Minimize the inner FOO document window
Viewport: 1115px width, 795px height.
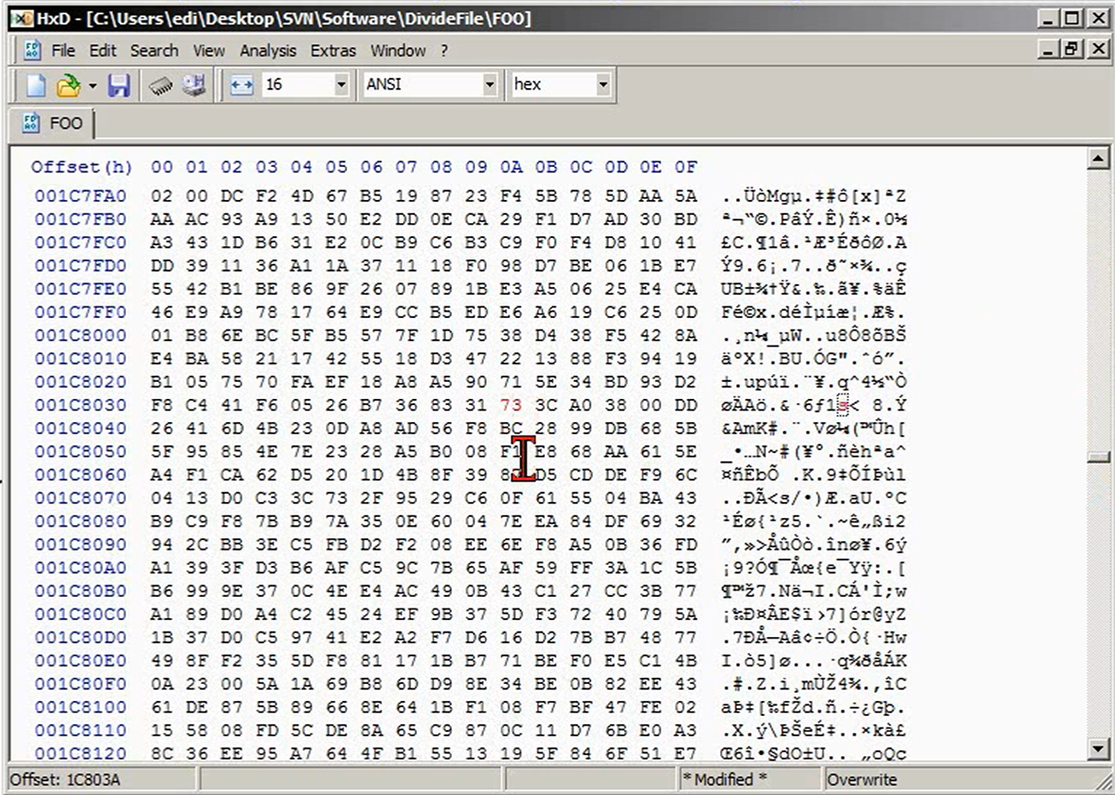click(1048, 51)
